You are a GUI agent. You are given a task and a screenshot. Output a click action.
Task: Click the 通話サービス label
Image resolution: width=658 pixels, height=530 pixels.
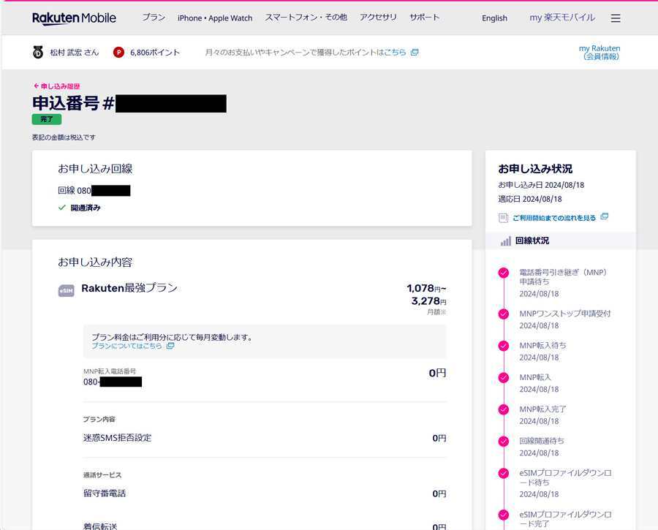pyautogui.click(x=102, y=475)
